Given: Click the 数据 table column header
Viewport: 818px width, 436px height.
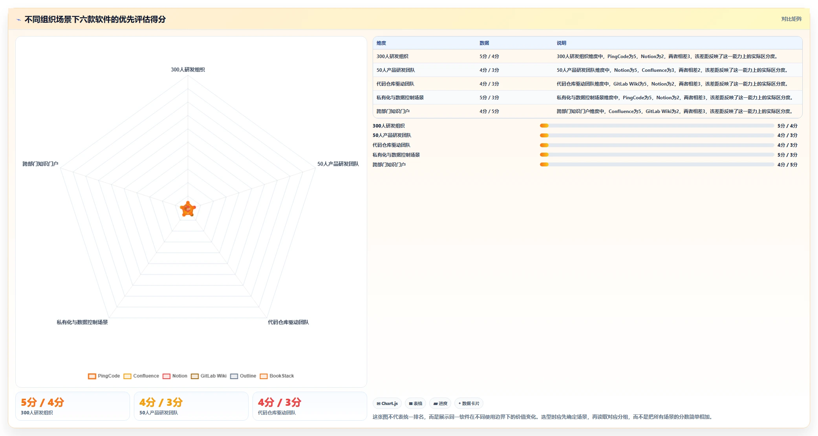Looking at the screenshot, I should [484, 43].
